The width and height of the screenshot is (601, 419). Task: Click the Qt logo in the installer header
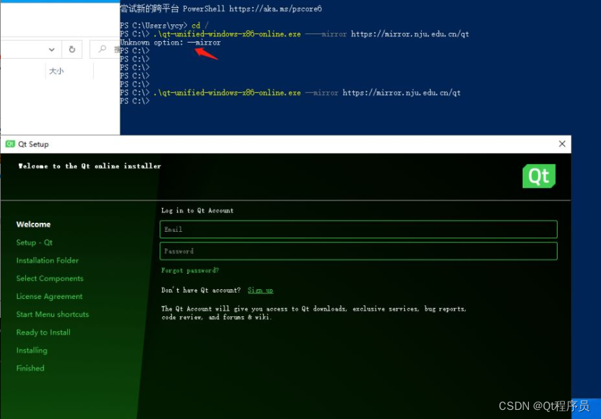538,177
